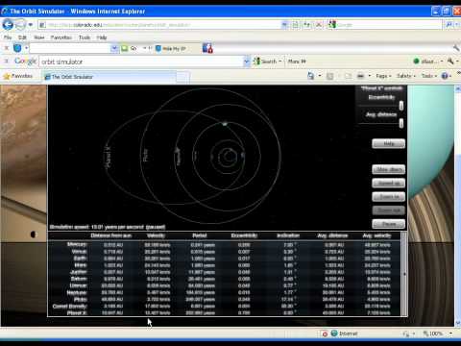Click the Read Mail icon in command bar
461x346 pixels.
coord(348,76)
